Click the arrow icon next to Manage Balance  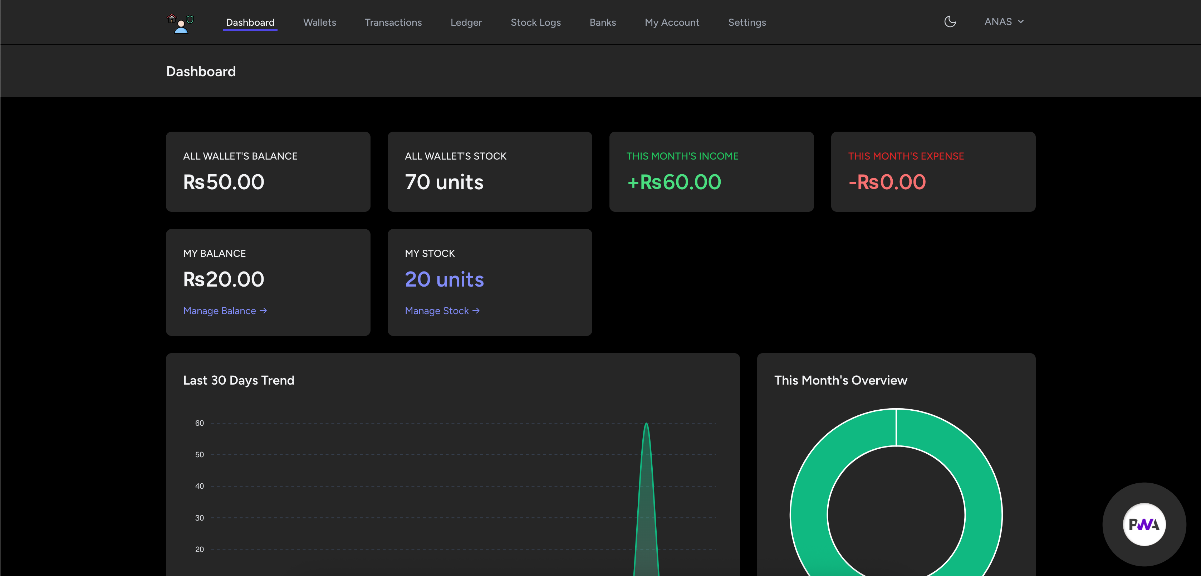[x=264, y=311]
